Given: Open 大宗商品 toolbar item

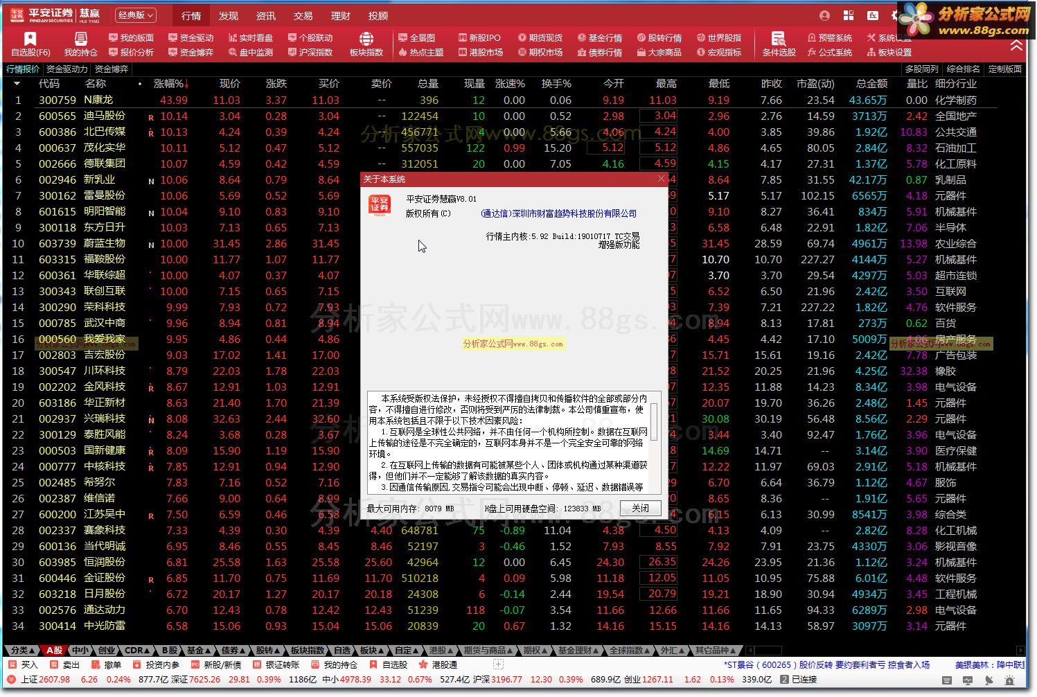Looking at the screenshot, I should (659, 52).
